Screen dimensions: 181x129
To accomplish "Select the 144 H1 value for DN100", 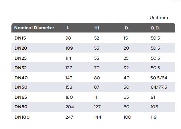I will point(98,117).
